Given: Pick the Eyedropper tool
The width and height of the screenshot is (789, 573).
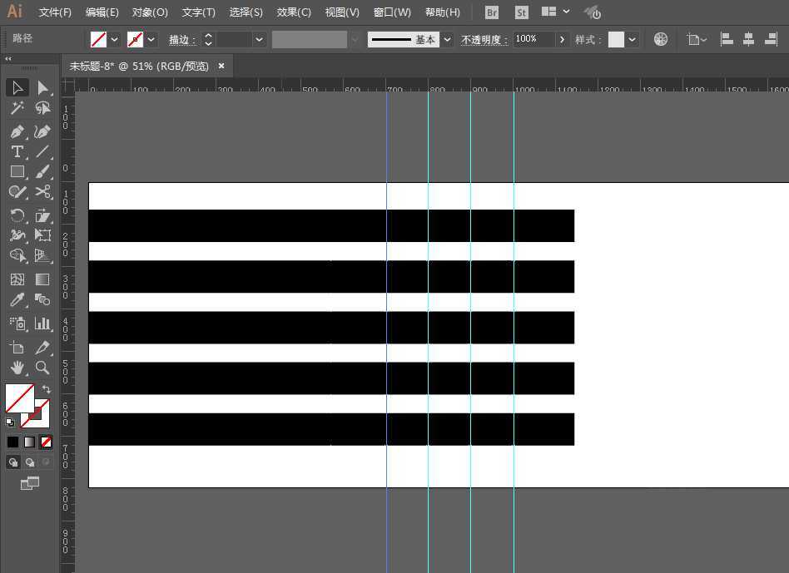Looking at the screenshot, I should [17, 300].
